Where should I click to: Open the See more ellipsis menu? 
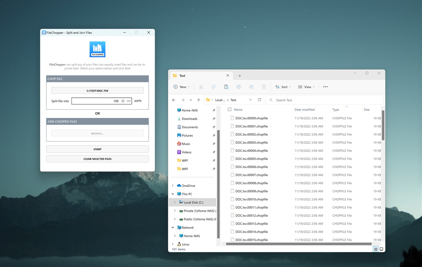pos(325,87)
